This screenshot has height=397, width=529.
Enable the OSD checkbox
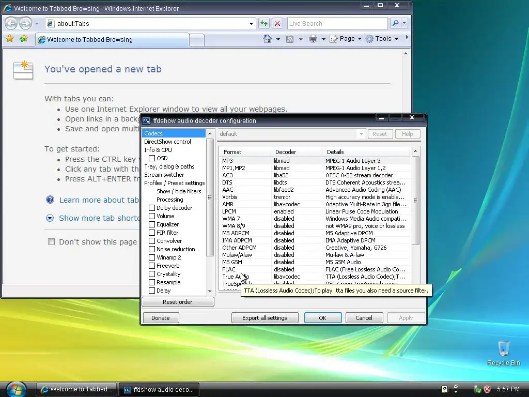[152, 158]
